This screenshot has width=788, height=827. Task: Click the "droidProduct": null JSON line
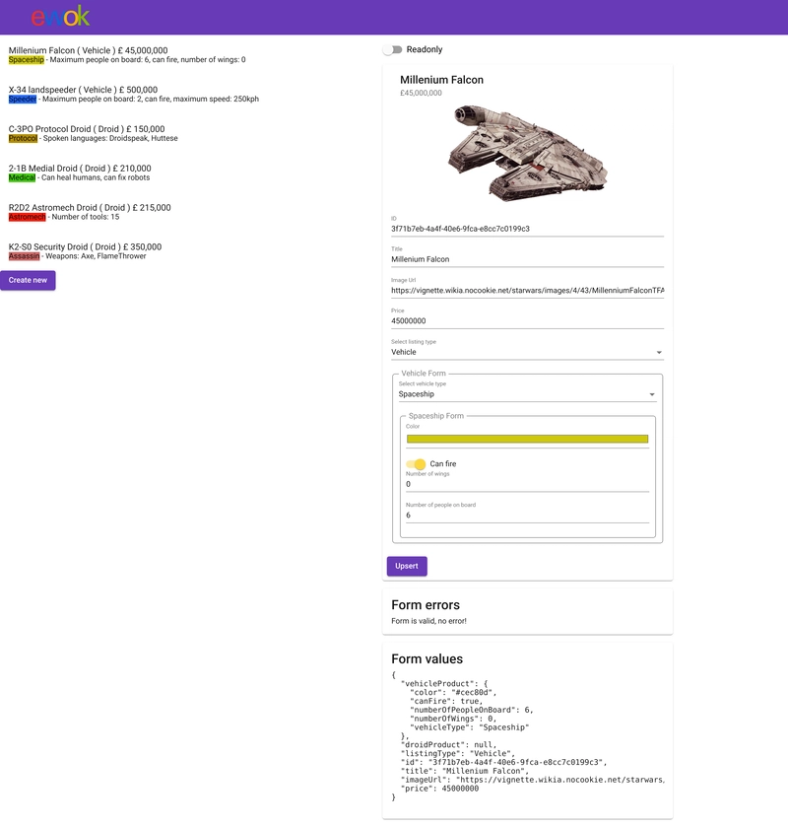point(448,745)
